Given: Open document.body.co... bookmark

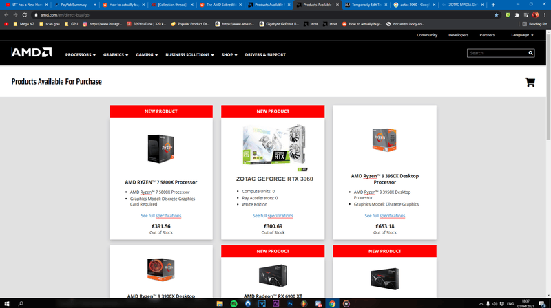Looking at the screenshot, I should point(405,24).
